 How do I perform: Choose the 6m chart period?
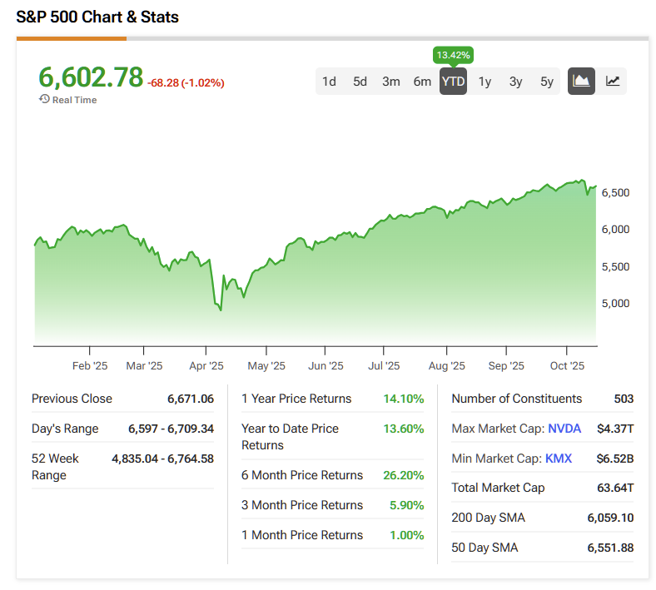[422, 82]
